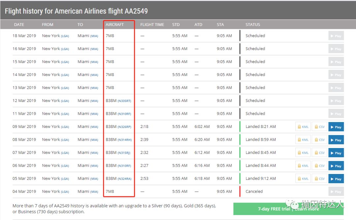Open aircraft N326RP link
The width and height of the screenshot is (356, 220).
tap(124, 127)
